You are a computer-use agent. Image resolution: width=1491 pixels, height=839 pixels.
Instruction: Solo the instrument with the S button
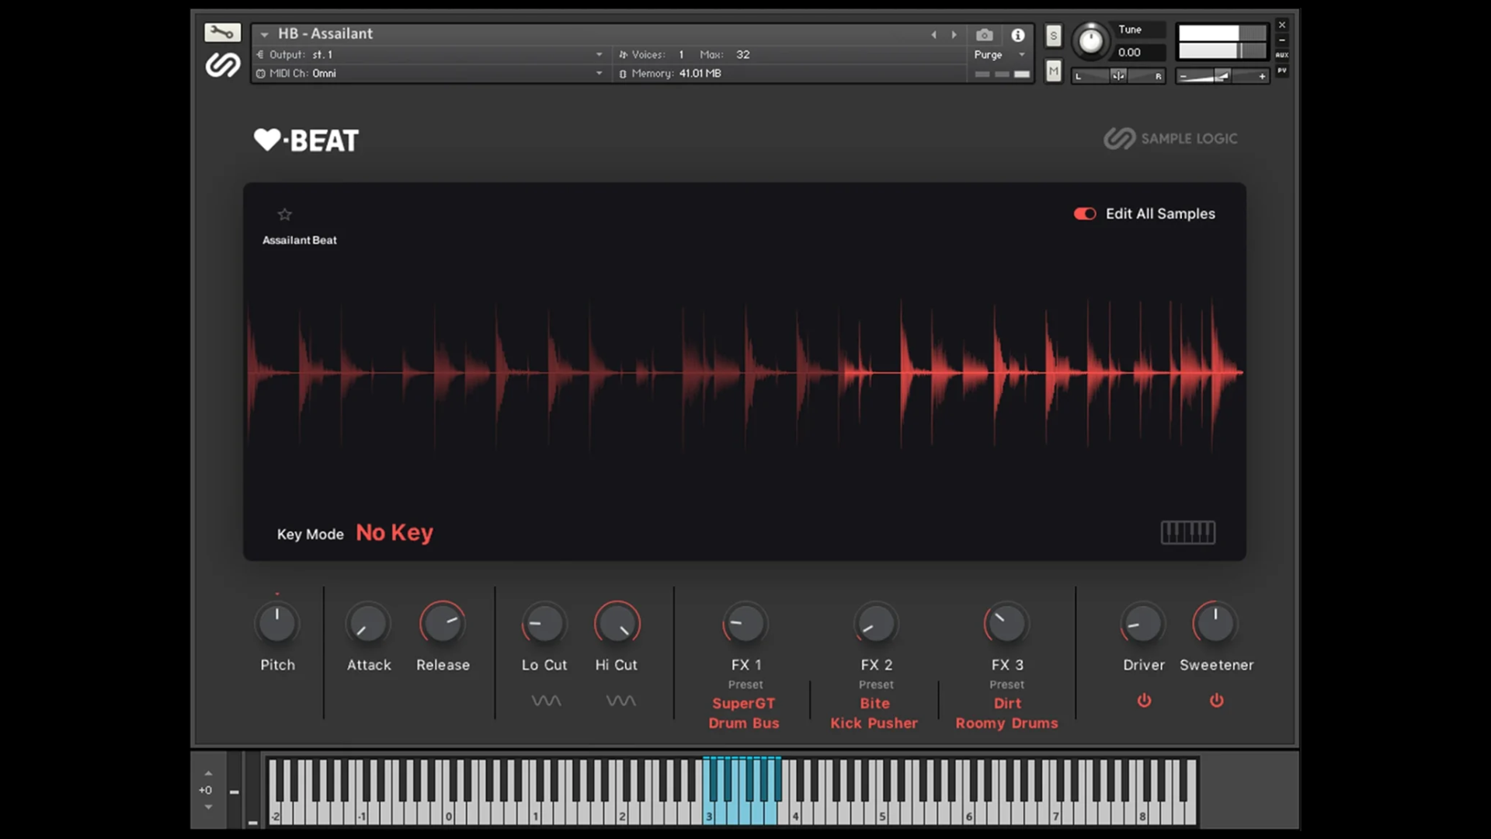(1053, 36)
